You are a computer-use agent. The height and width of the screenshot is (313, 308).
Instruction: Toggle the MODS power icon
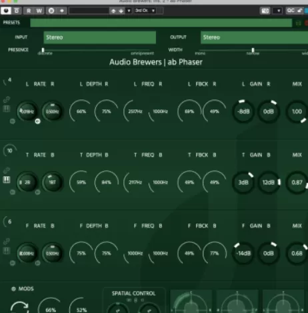pos(13,289)
